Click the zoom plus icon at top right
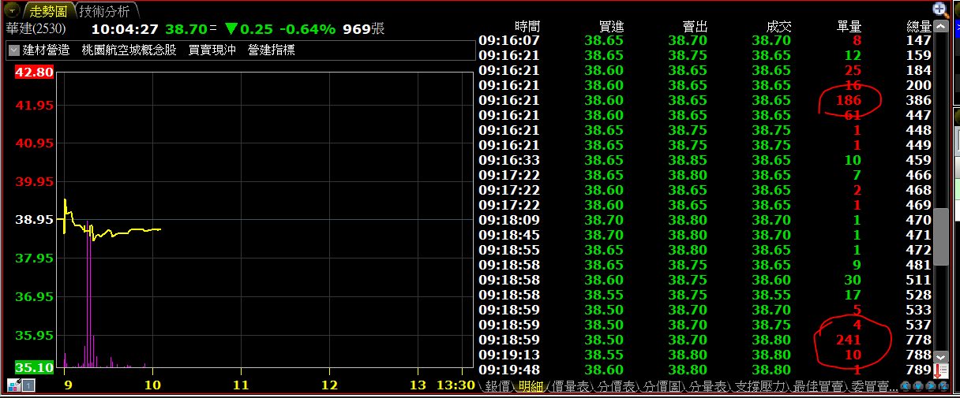Viewport: 960px width, 398px height. coord(939,9)
